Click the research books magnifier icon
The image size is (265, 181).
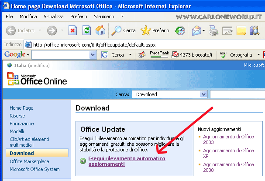pos(255,30)
